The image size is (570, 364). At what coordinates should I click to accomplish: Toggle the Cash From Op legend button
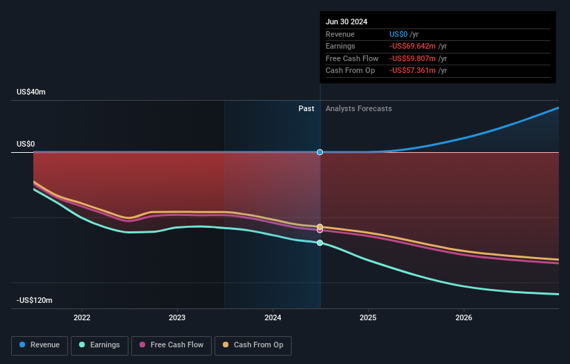(x=253, y=345)
